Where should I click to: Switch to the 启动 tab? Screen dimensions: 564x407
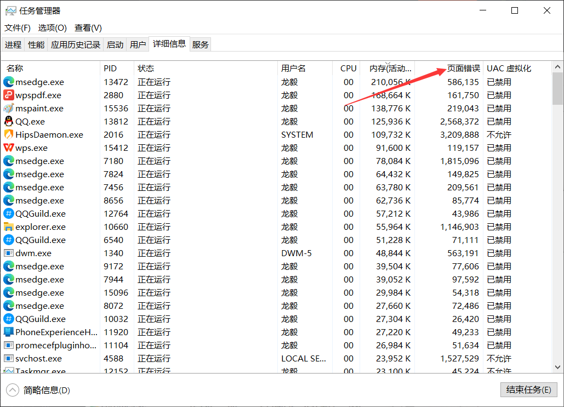115,44
